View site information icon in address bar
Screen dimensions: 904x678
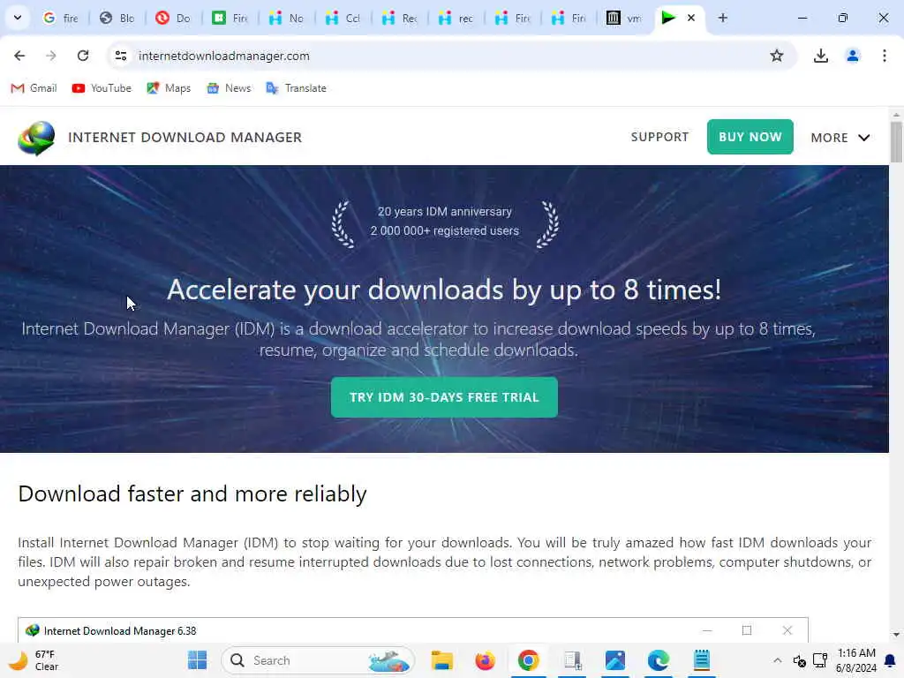120,56
